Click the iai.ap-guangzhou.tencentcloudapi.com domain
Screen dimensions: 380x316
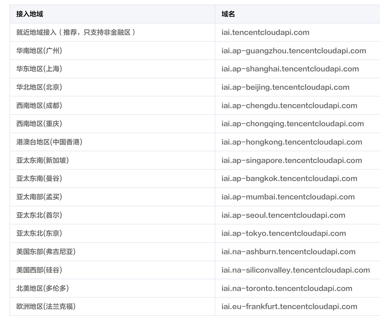(294, 51)
